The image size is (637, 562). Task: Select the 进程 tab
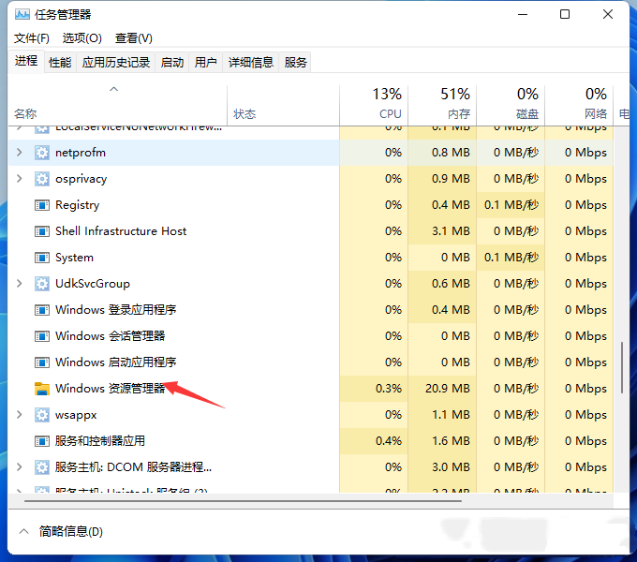pyautogui.click(x=26, y=61)
